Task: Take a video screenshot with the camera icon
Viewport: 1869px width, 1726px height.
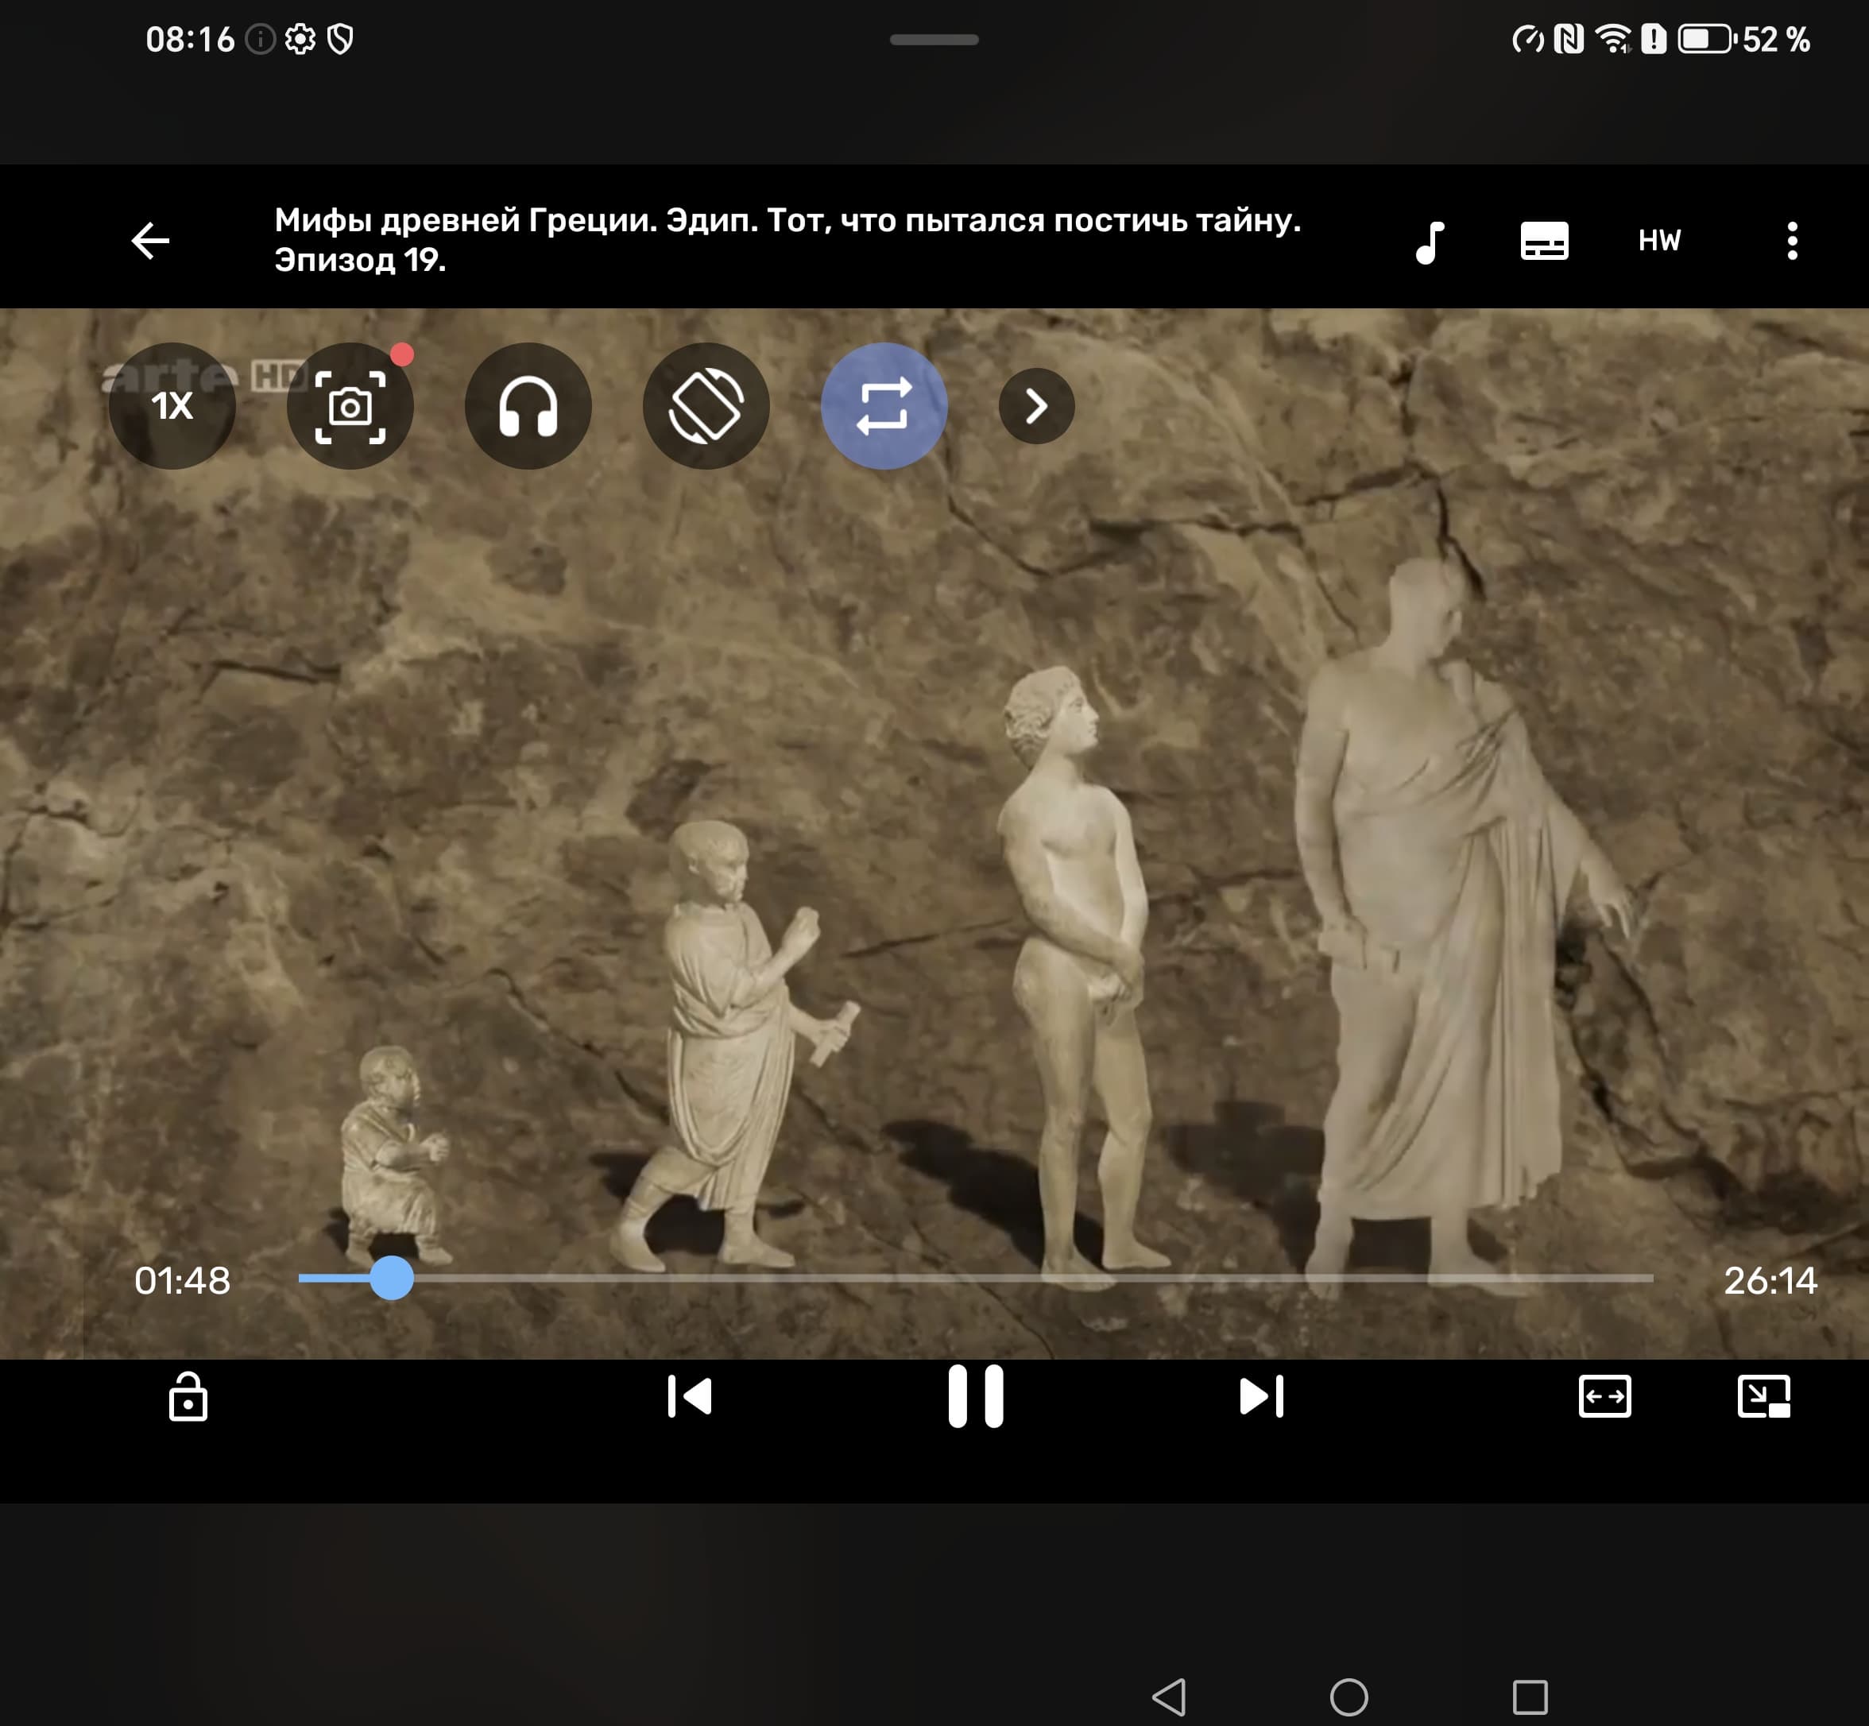Action: pos(350,406)
